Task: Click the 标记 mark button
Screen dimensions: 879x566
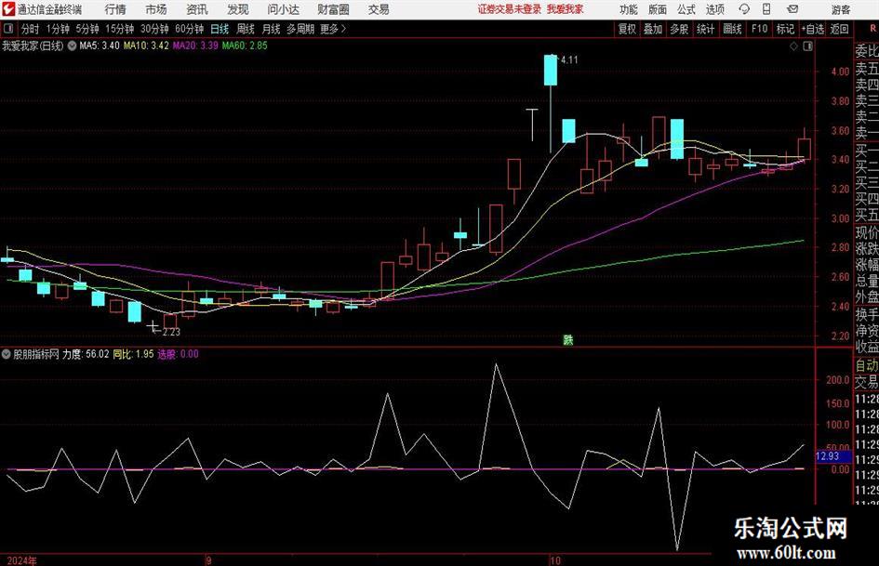Action: coord(785,29)
